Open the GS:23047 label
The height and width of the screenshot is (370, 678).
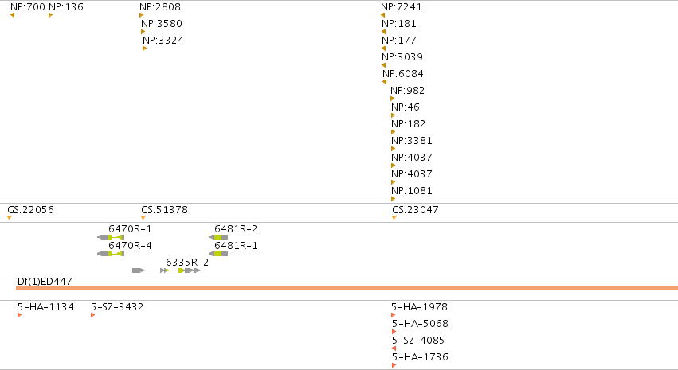point(416,210)
